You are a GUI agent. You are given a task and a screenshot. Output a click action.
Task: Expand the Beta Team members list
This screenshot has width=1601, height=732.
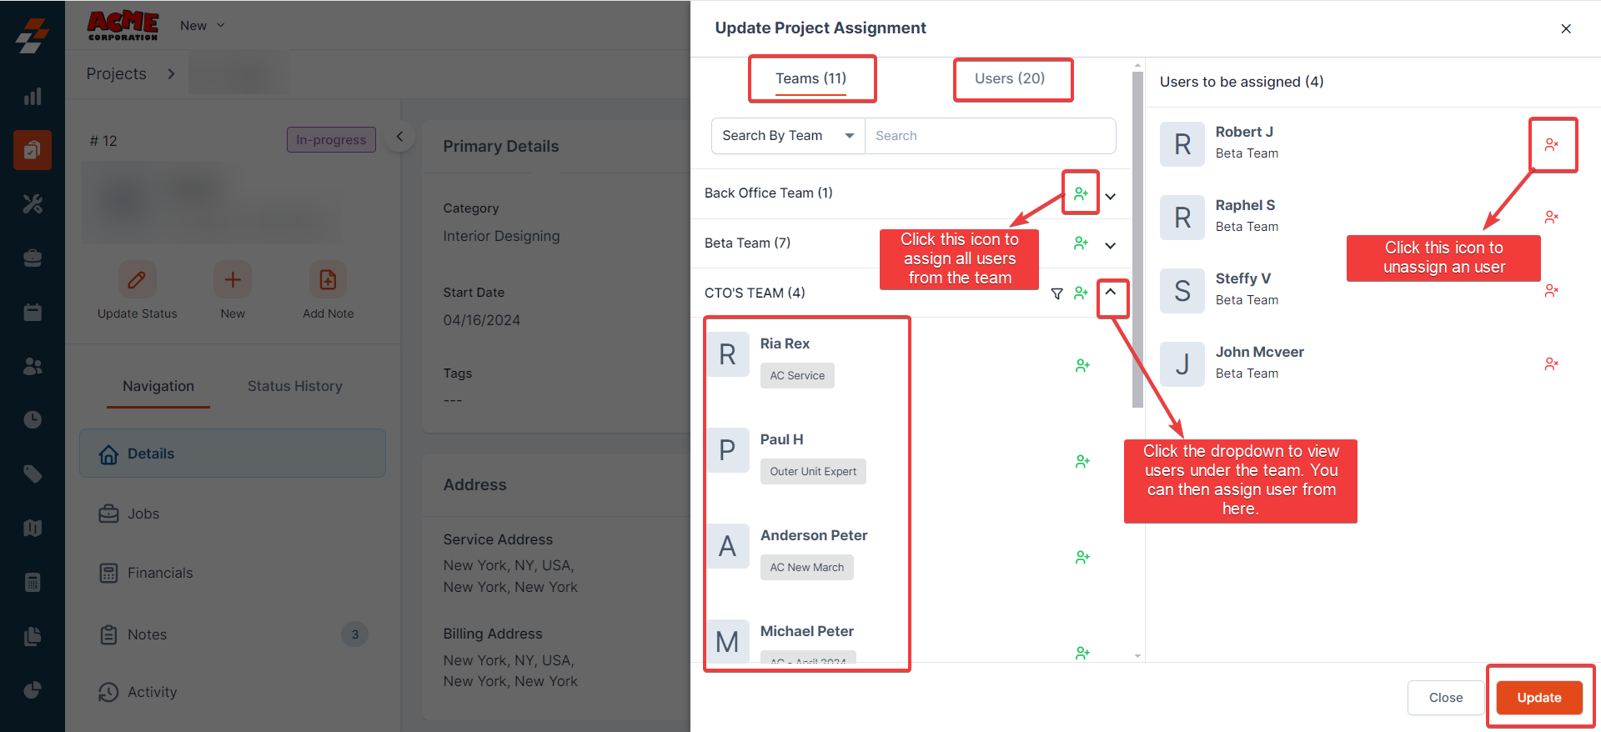tap(1111, 246)
